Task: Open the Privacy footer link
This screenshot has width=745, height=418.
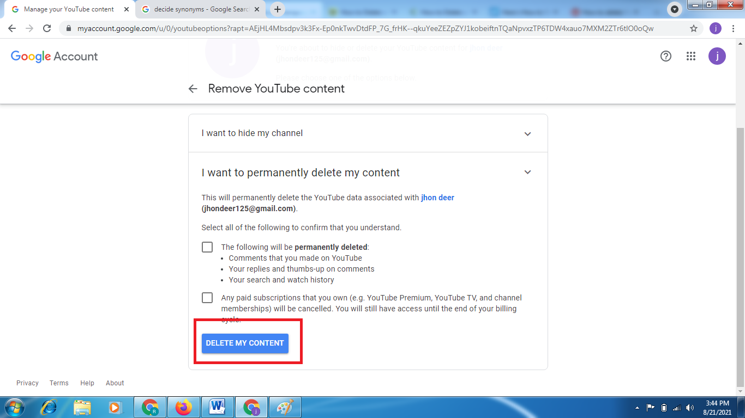Action: (27, 383)
